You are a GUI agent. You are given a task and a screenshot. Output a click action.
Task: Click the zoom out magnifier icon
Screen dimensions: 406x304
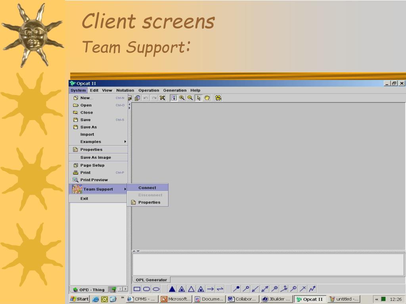tap(190, 98)
